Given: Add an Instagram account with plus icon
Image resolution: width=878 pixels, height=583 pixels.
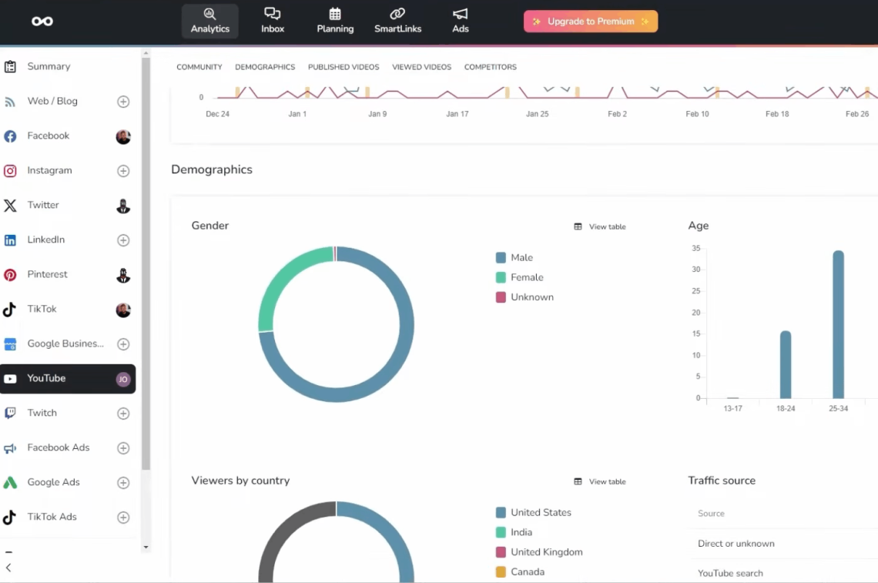Looking at the screenshot, I should click(123, 171).
